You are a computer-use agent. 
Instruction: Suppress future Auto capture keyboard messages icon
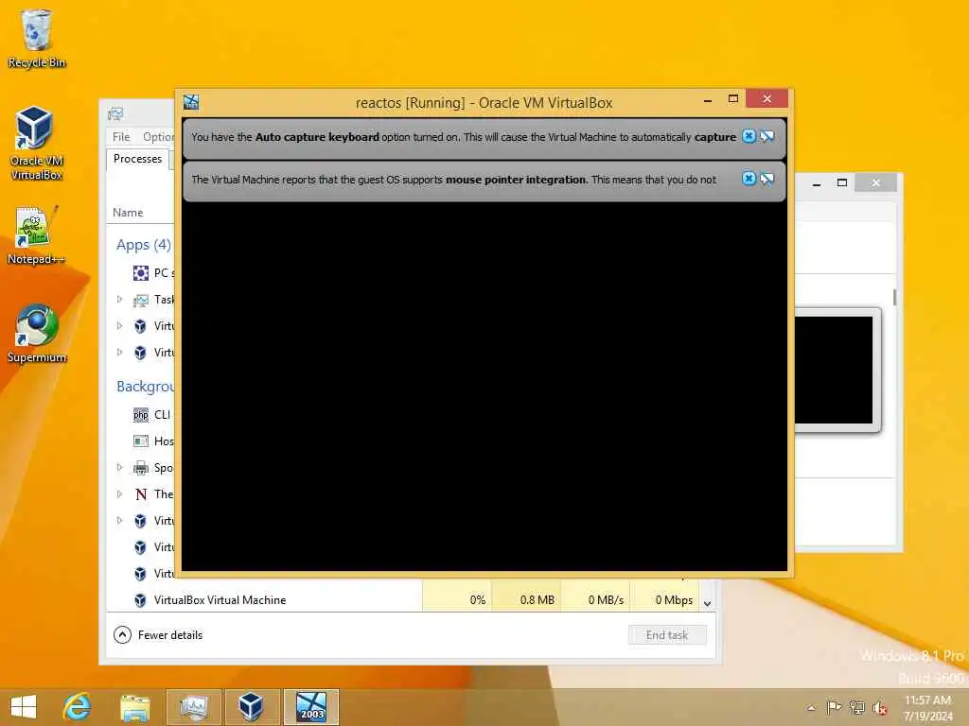[x=766, y=136]
